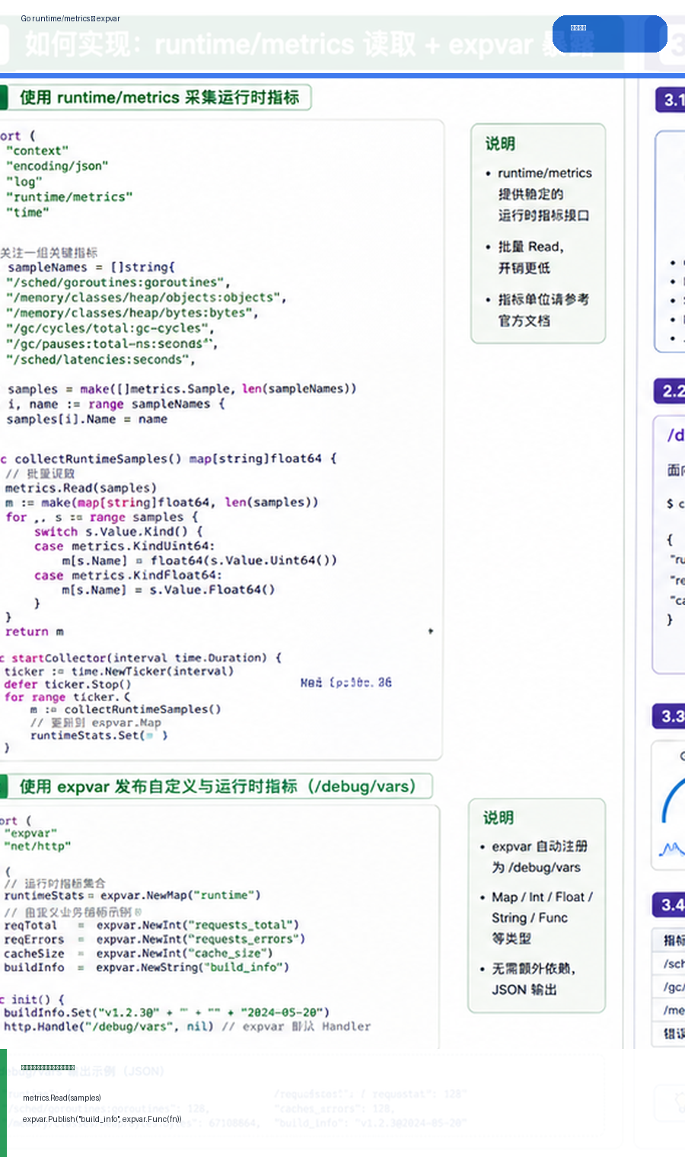685x1157 pixels.
Task: Click heading '使用 runtime/metrics 采集运行时指标'
Action: (159, 97)
